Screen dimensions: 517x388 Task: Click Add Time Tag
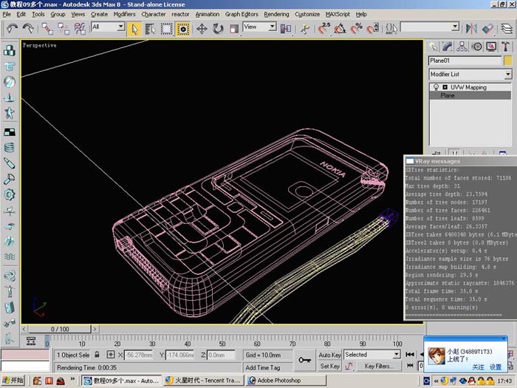(262, 367)
